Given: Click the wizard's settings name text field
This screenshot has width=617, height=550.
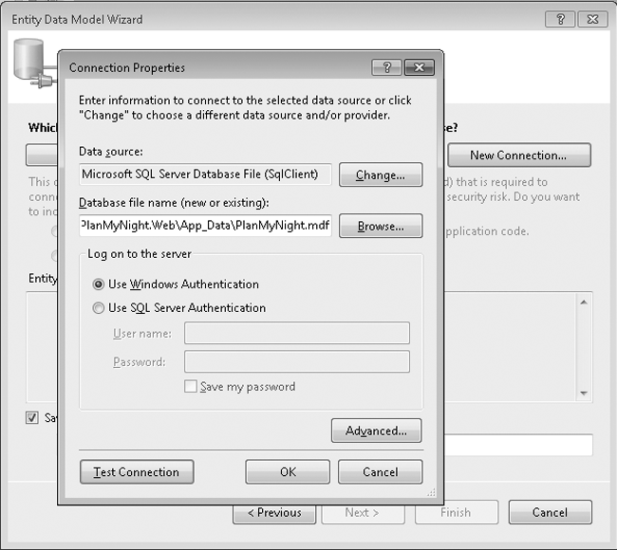Looking at the screenshot, I should point(518,445).
